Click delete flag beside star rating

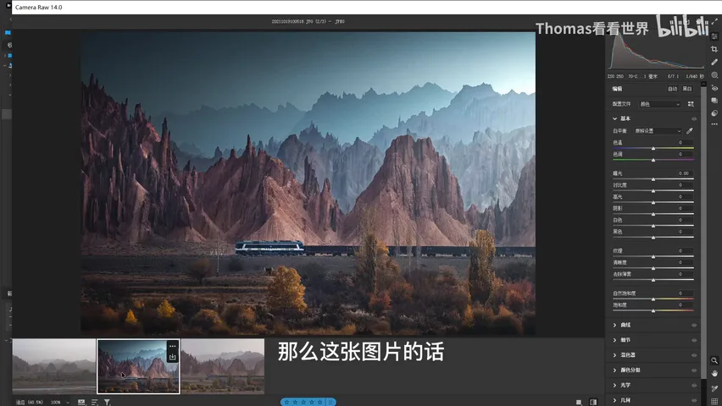click(330, 403)
